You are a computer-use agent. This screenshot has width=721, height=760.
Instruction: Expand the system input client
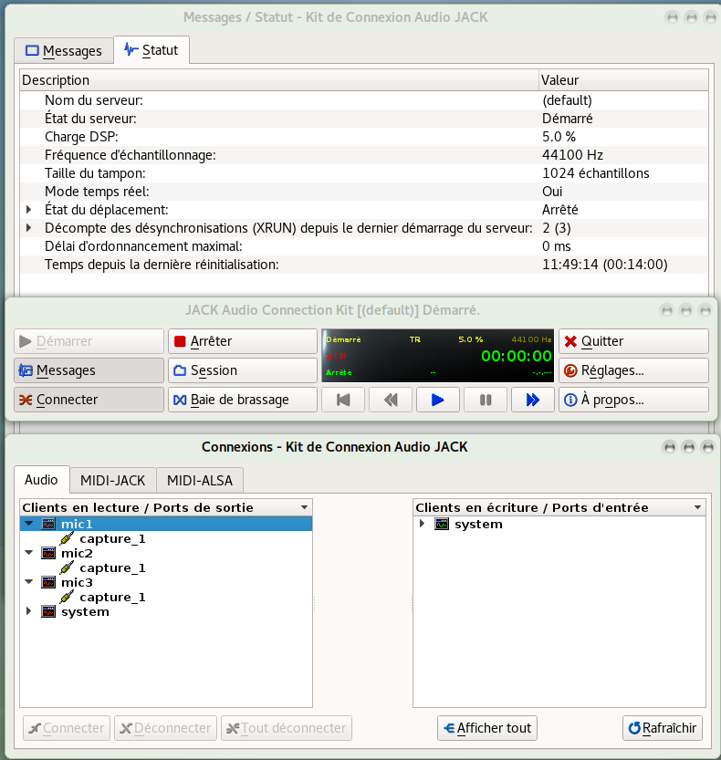tap(422, 524)
